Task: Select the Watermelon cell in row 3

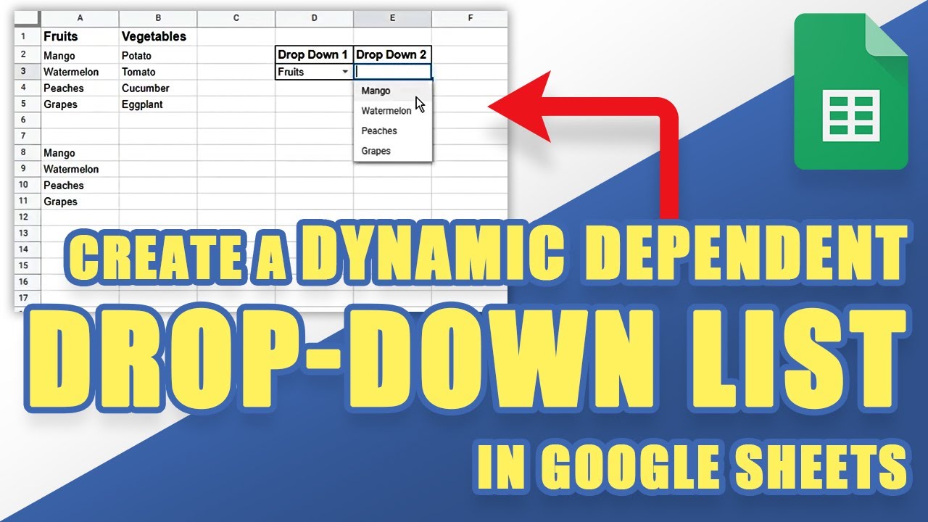Action: (x=80, y=72)
